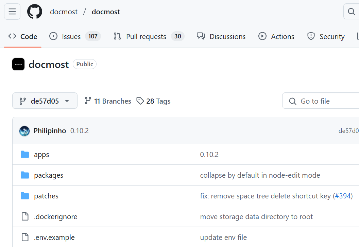Open pull request link #394
This screenshot has width=359, height=247.
point(343,196)
